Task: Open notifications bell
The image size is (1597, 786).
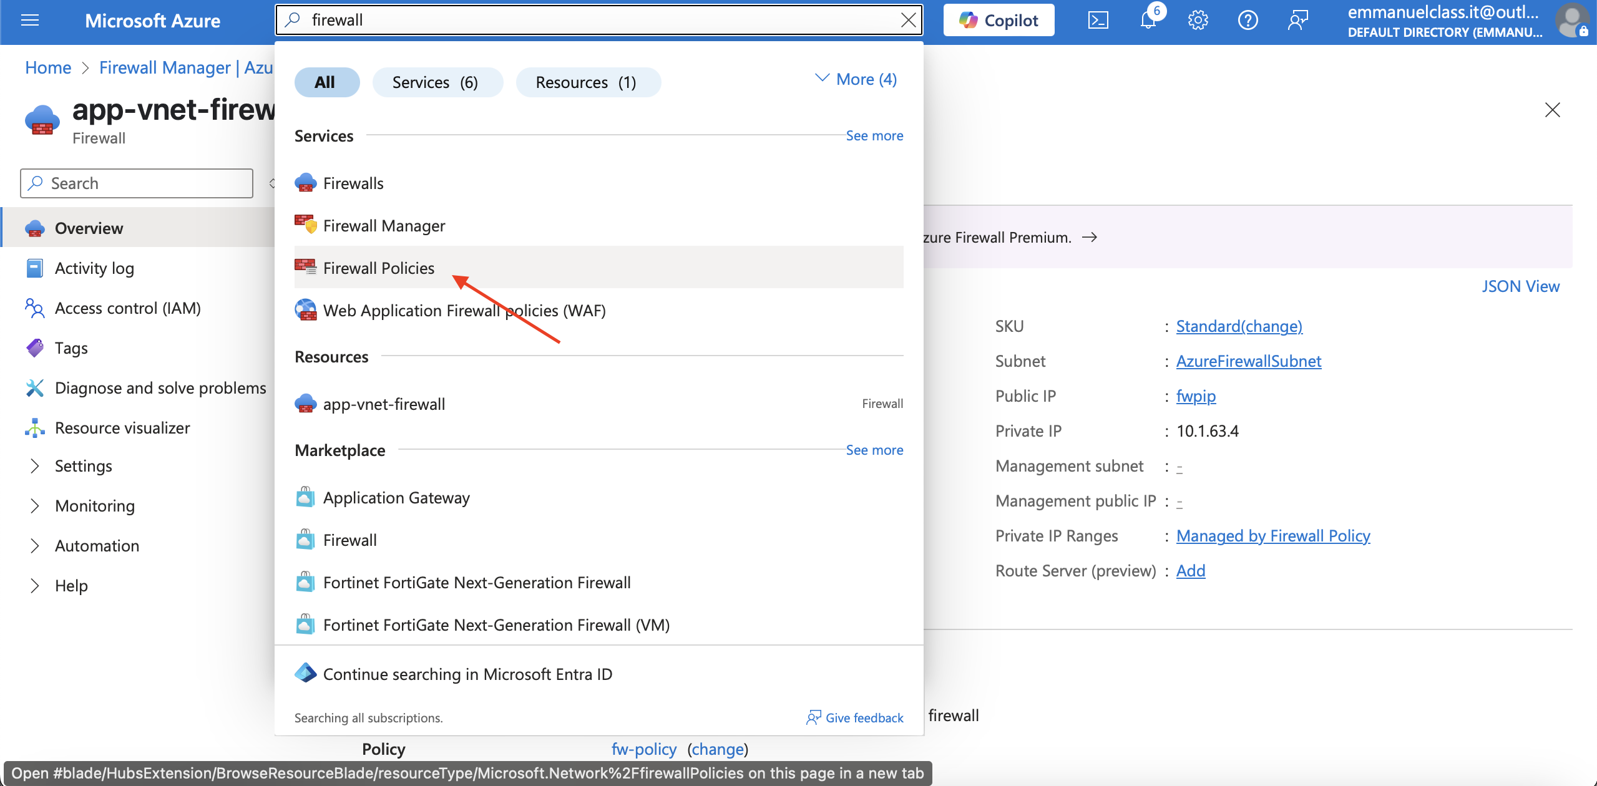Action: tap(1148, 21)
